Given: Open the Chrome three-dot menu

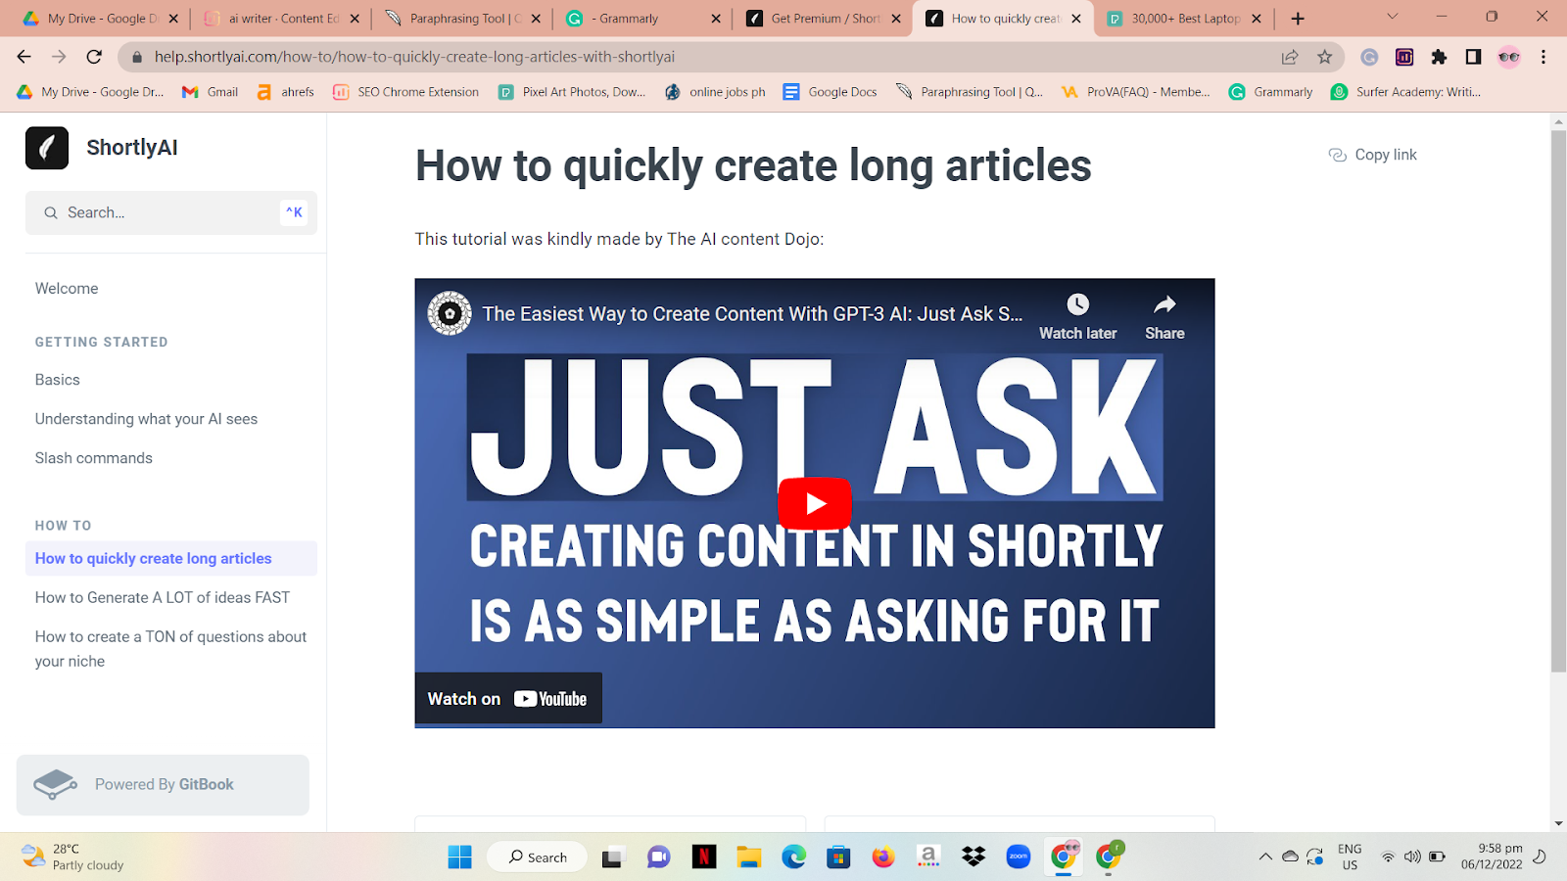Looking at the screenshot, I should [1543, 57].
